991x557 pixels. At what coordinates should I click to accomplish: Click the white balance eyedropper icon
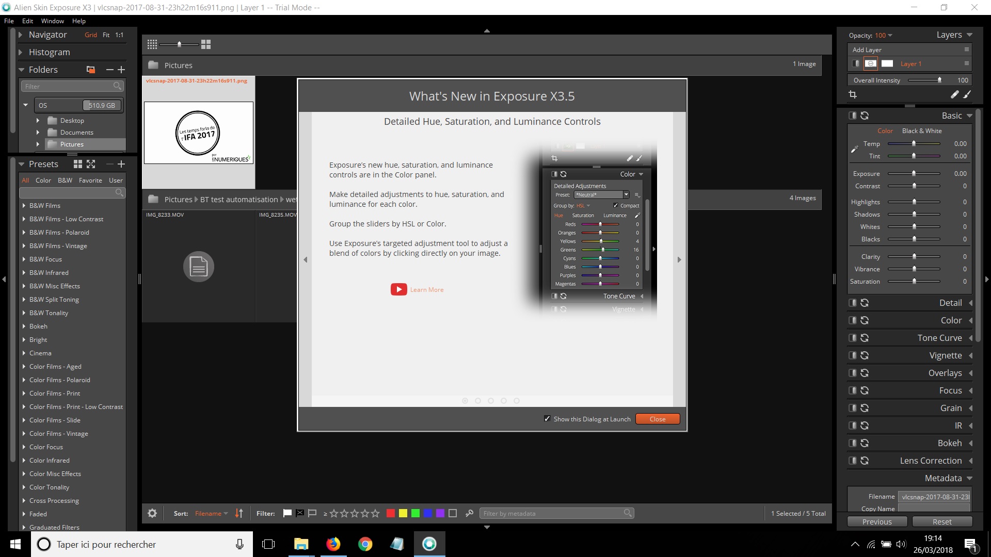(854, 150)
